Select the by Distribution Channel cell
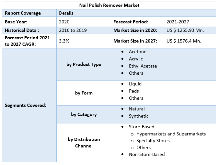The width and height of the screenshot is (219, 165). tap(84, 143)
